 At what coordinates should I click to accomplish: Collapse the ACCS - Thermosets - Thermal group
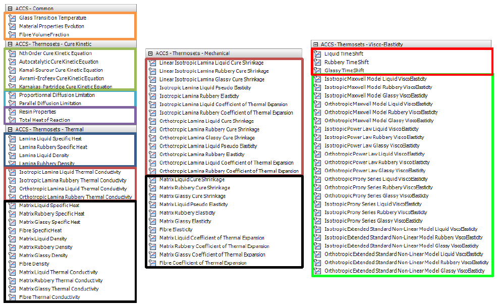(10, 129)
